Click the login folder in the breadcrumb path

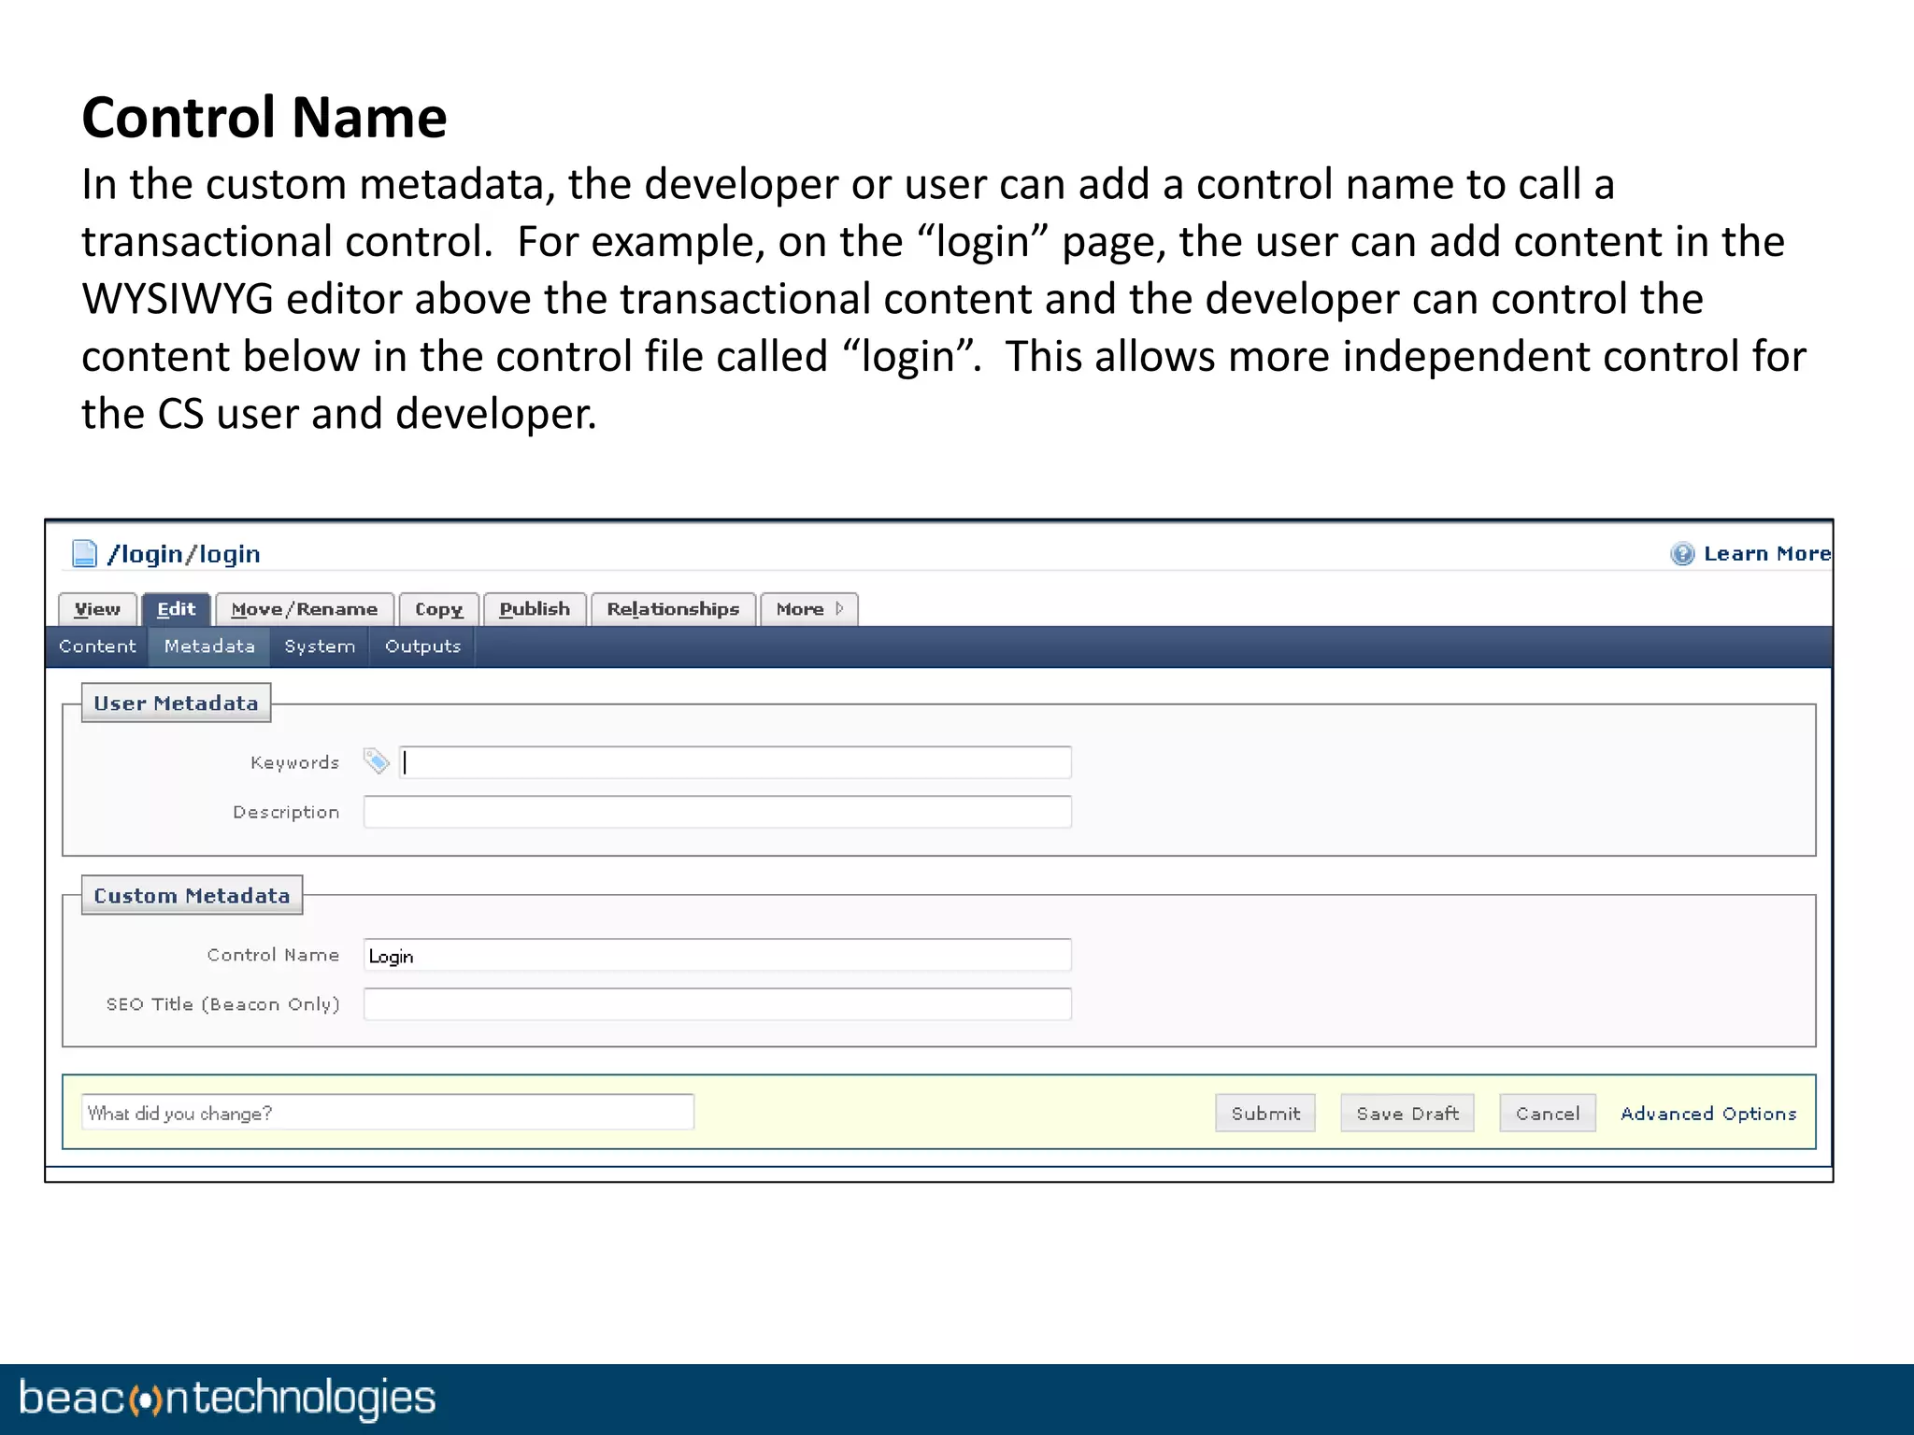pos(145,554)
